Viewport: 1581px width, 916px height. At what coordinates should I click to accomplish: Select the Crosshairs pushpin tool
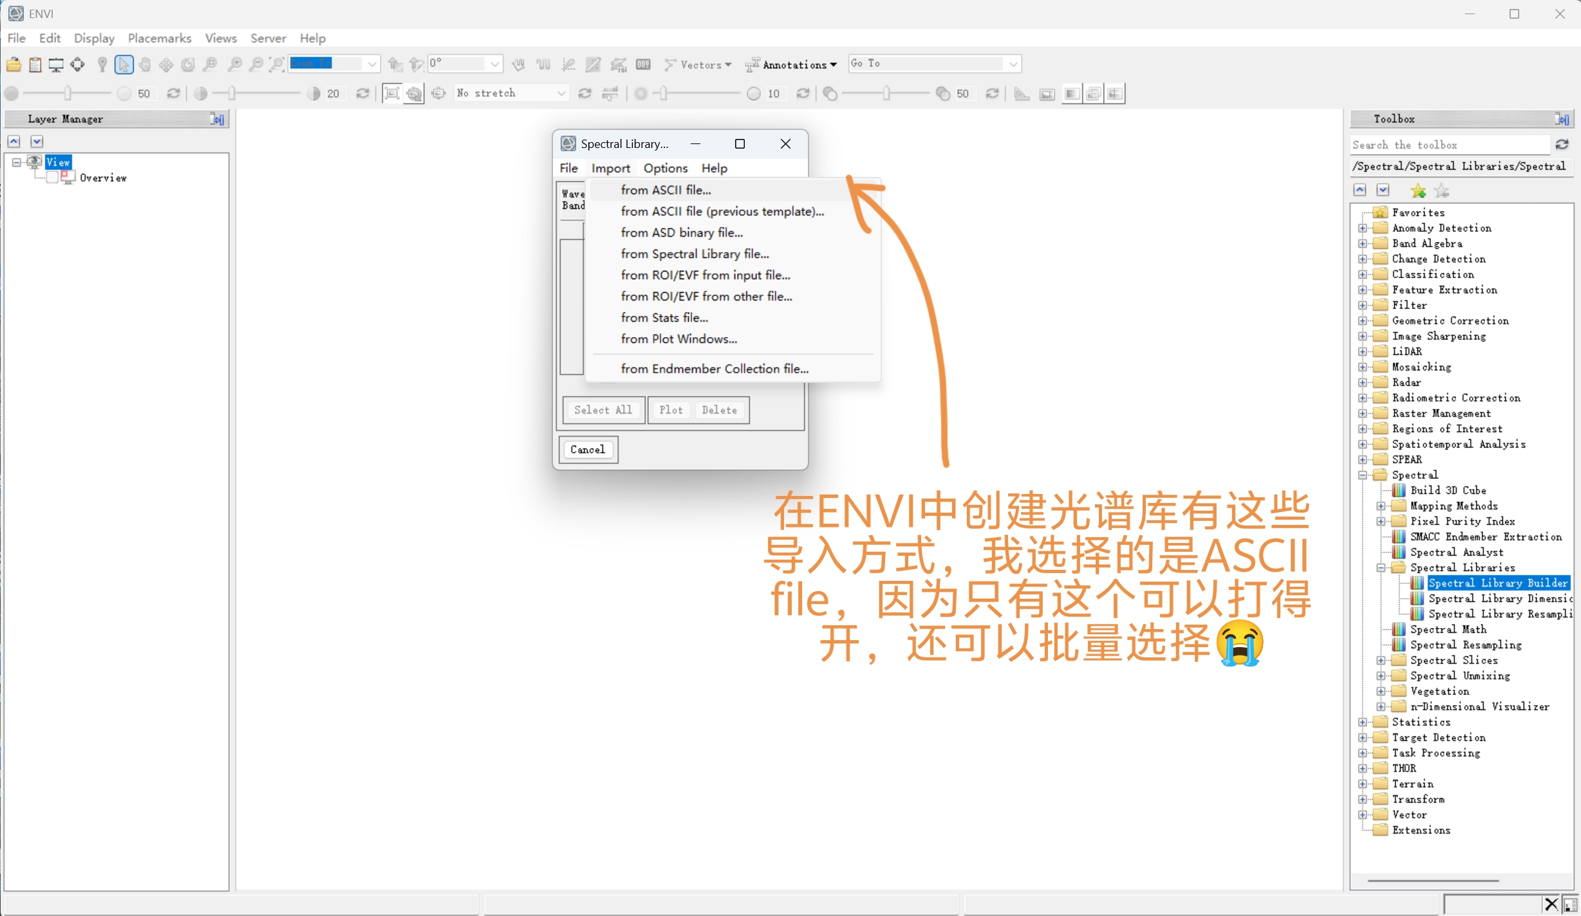coord(102,64)
